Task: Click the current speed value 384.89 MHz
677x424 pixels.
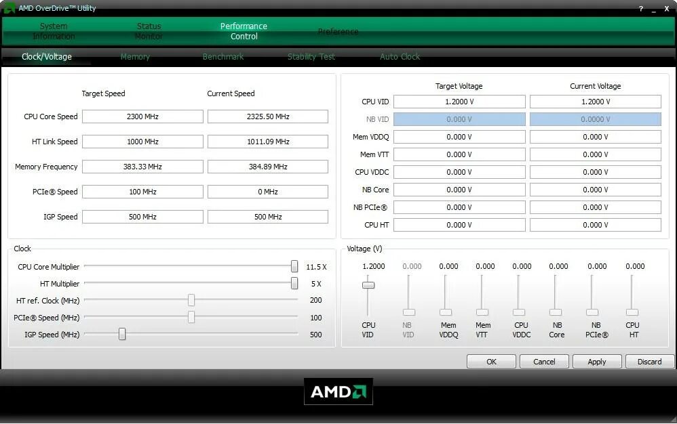Action: coord(268,167)
